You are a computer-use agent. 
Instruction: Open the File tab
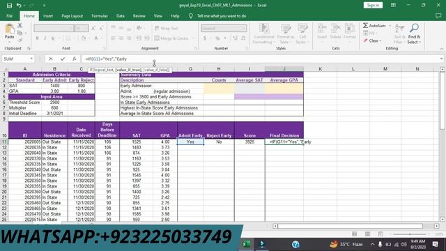pyautogui.click(x=9, y=16)
